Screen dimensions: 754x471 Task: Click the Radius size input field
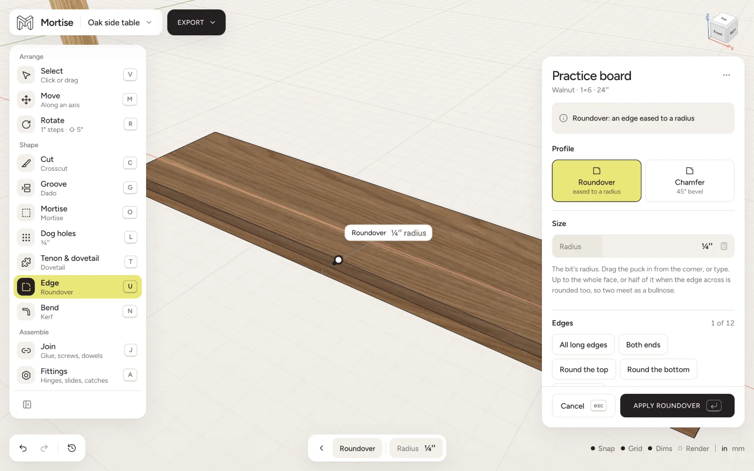(643, 246)
